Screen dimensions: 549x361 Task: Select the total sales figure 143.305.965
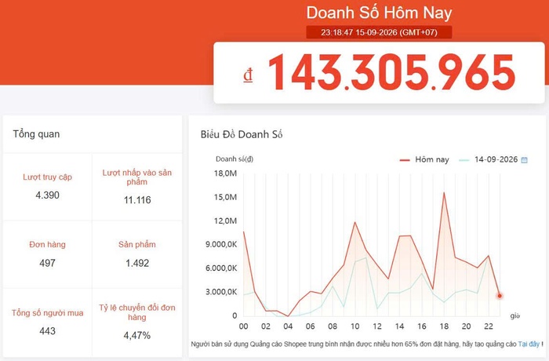click(x=391, y=72)
